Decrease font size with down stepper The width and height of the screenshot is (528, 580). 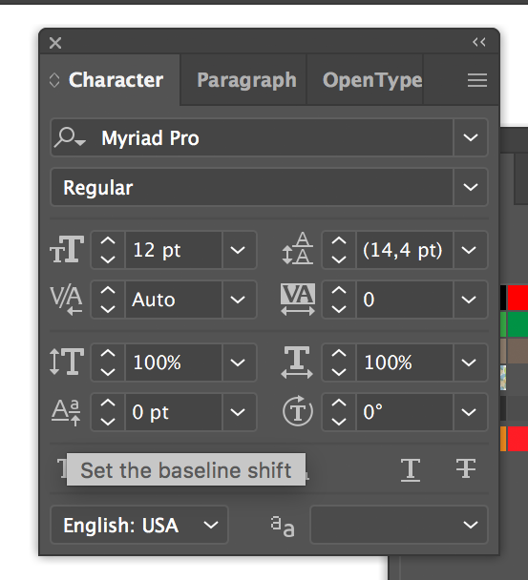click(x=108, y=259)
